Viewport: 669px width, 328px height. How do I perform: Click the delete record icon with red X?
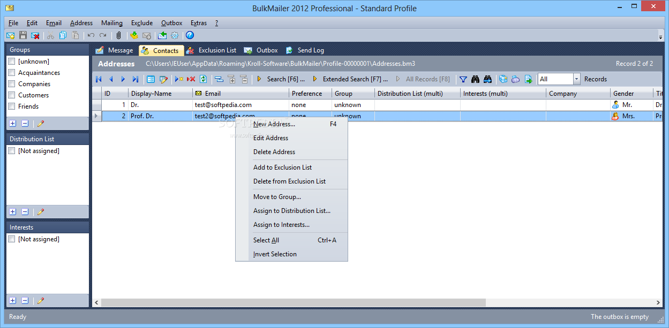coord(191,79)
